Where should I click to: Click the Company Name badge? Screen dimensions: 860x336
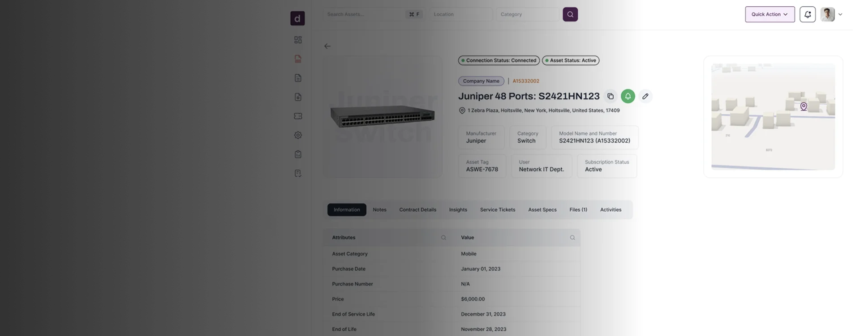[481, 81]
